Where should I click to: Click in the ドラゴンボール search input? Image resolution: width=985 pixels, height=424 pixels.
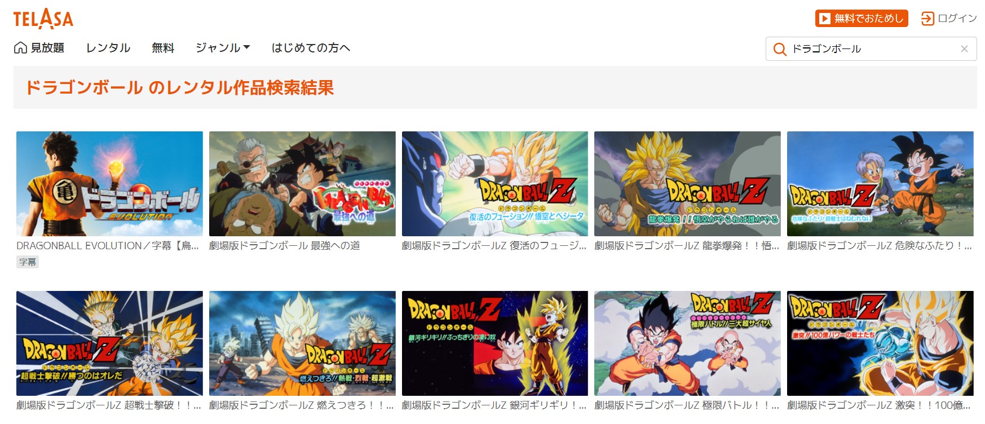point(871,49)
